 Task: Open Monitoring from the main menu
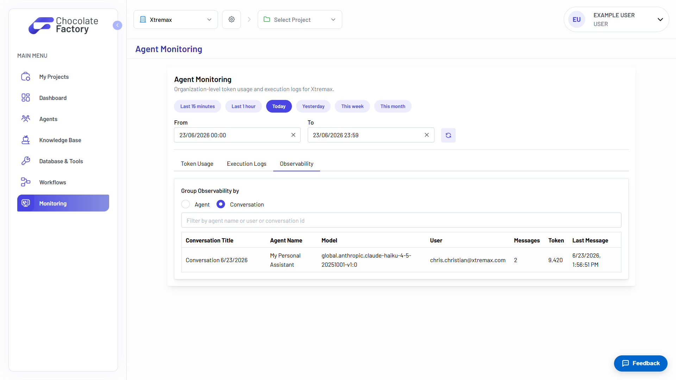[x=63, y=203]
